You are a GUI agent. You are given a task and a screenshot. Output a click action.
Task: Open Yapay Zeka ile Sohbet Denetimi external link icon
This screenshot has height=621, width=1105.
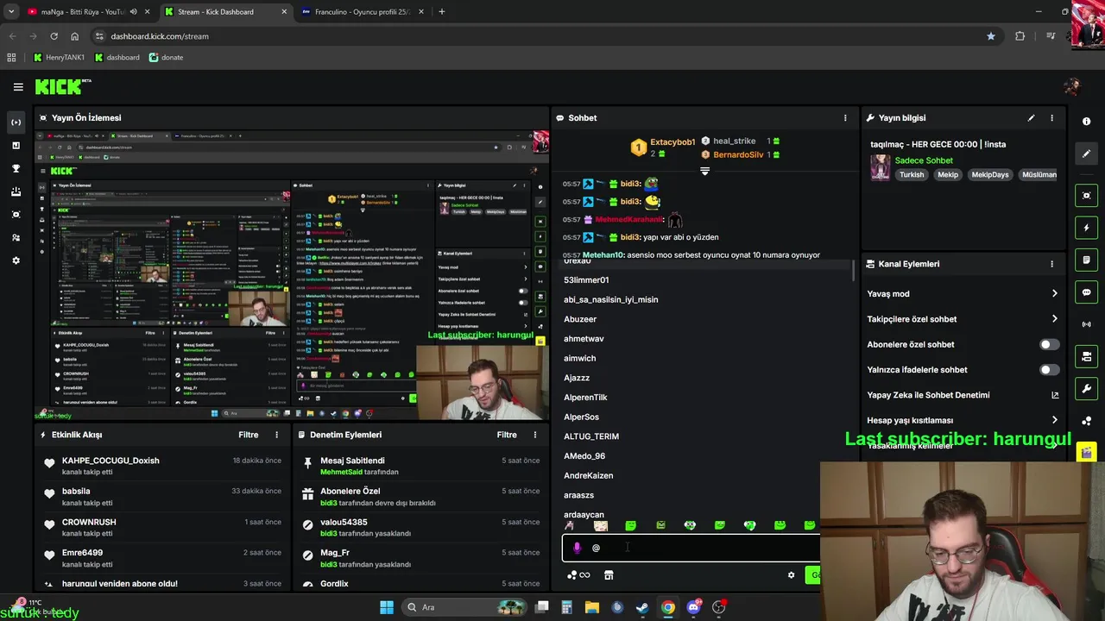click(x=1054, y=395)
